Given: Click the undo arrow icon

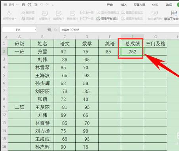Looking at the screenshot, I should pyautogui.click(x=41, y=5).
